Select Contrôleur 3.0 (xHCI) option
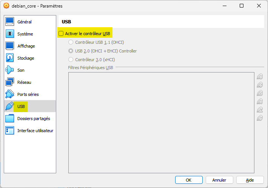Viewport: 268px width, 188px height. 71,60
